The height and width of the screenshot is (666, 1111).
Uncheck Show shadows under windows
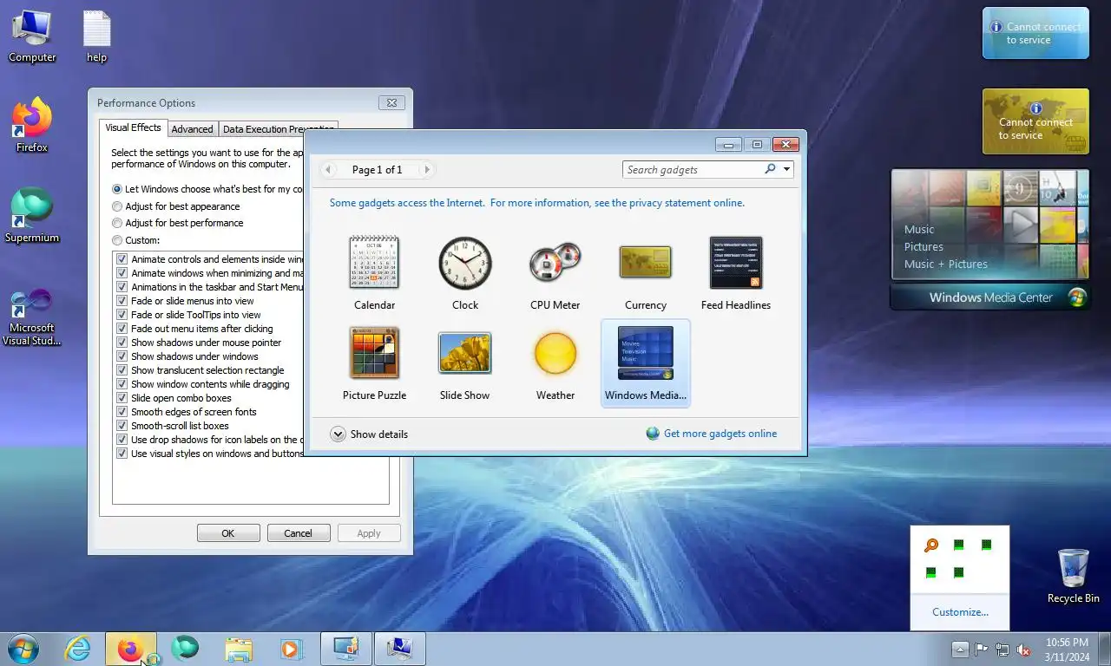pyautogui.click(x=122, y=356)
